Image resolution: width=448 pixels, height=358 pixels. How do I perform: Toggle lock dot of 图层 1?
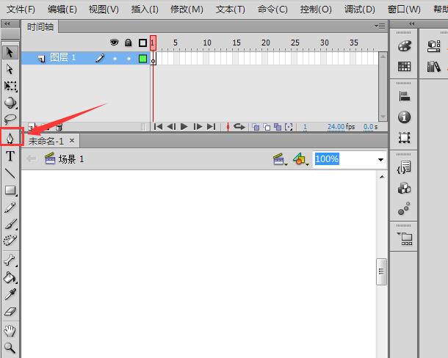(x=129, y=59)
